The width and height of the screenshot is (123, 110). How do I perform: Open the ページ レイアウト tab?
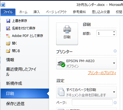pyautogui.click(x=56, y=12)
